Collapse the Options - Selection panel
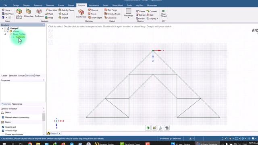The height and width of the screenshot is (145, 258). (44, 108)
